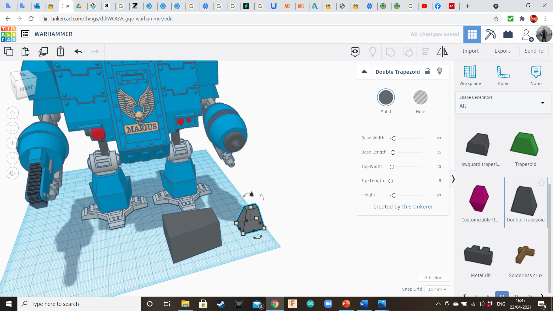Click the Undo arrow
Screen dimensions: 553x311
click(78, 52)
